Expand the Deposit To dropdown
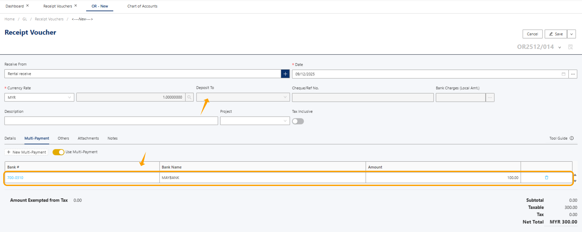 [x=243, y=97]
